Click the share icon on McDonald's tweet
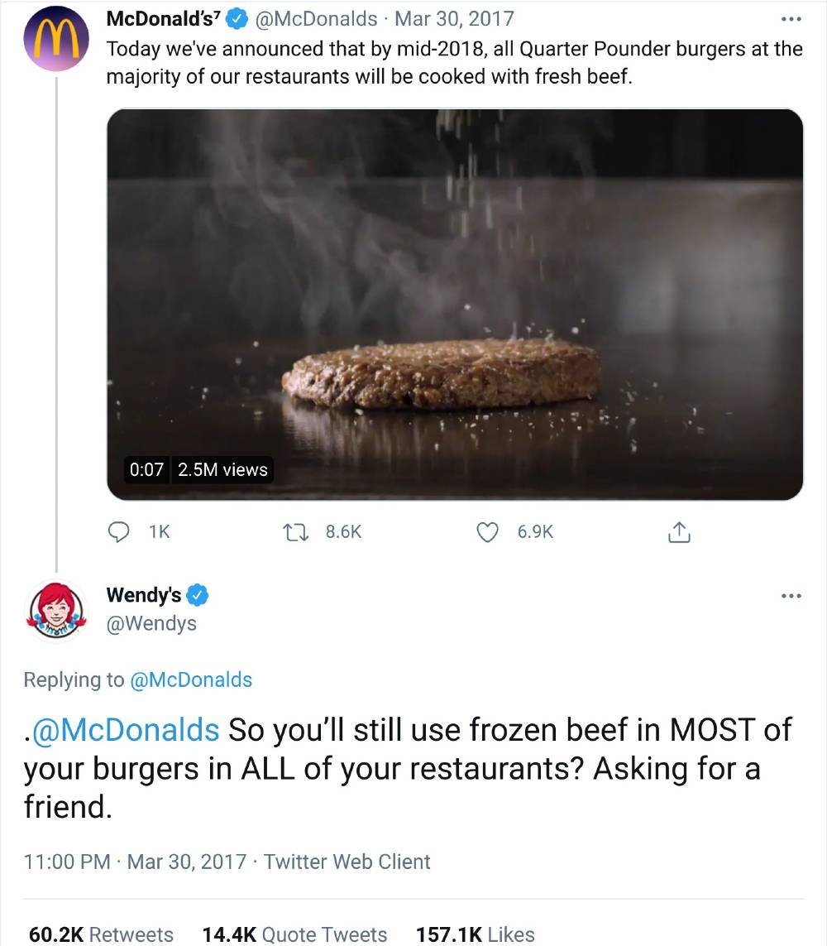This screenshot has width=827, height=946. pyautogui.click(x=679, y=532)
